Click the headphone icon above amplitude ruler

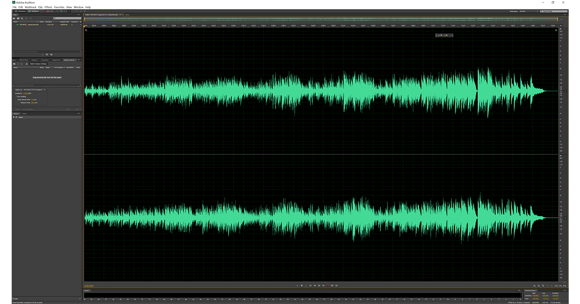point(561,26)
